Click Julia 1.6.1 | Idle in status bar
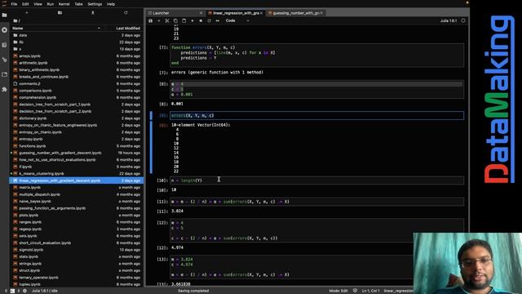Image resolution: width=522 pixels, height=294 pixels. pyautogui.click(x=45, y=291)
